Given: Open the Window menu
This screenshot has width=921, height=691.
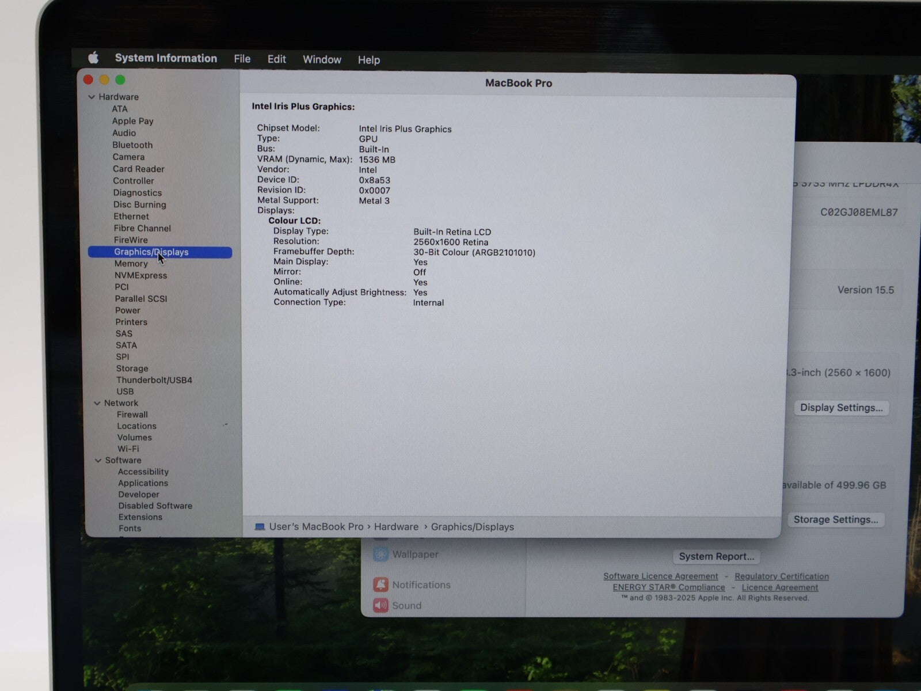Looking at the screenshot, I should point(322,59).
